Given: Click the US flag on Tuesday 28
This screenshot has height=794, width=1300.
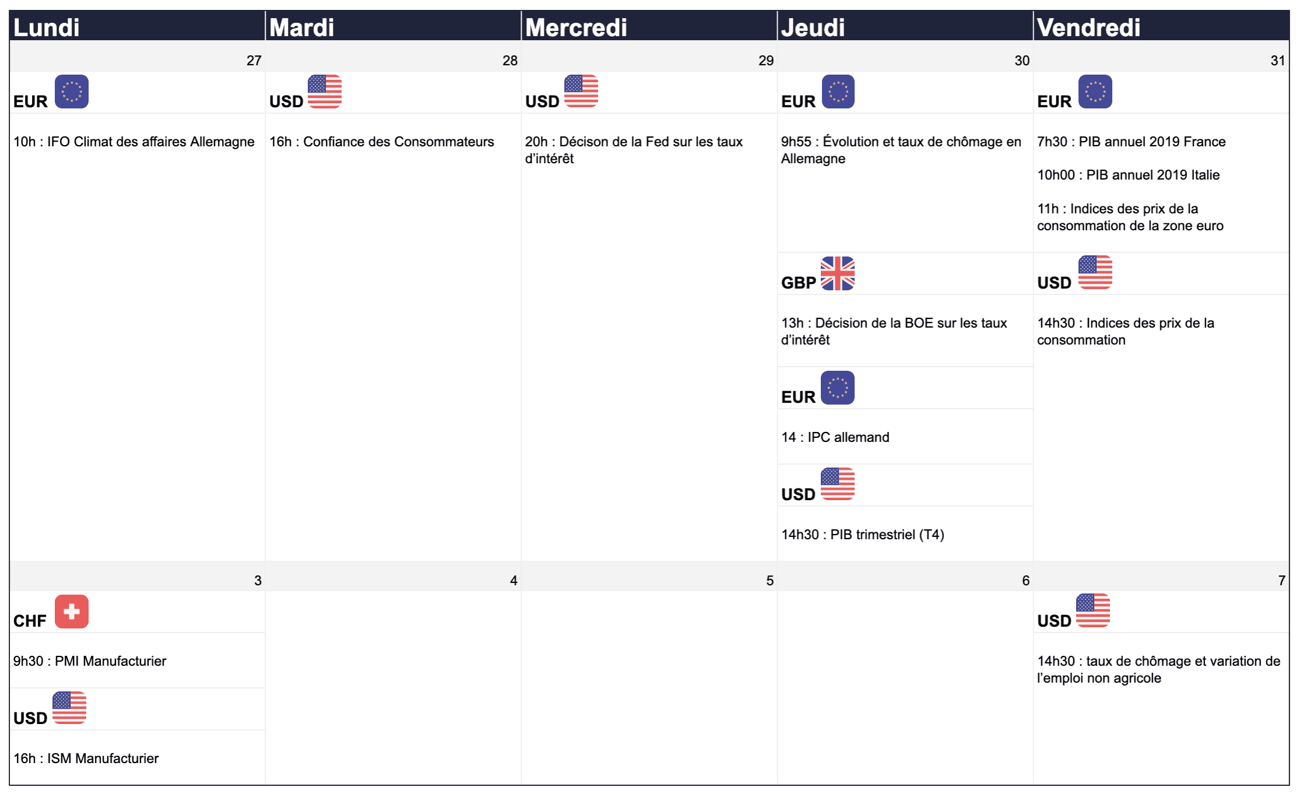Looking at the screenshot, I should (x=325, y=92).
